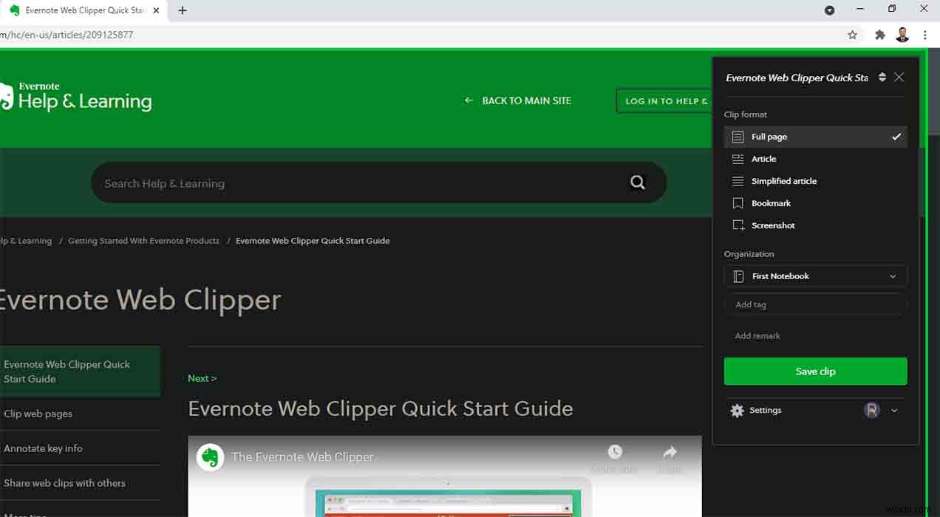Open Chrome's three-dot menu

(925, 35)
